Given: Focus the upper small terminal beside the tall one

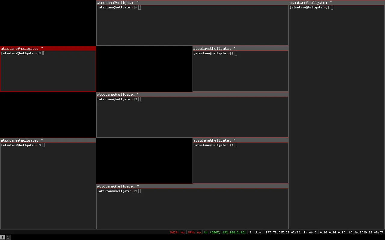Looking at the screenshot, I should [x=241, y=72].
